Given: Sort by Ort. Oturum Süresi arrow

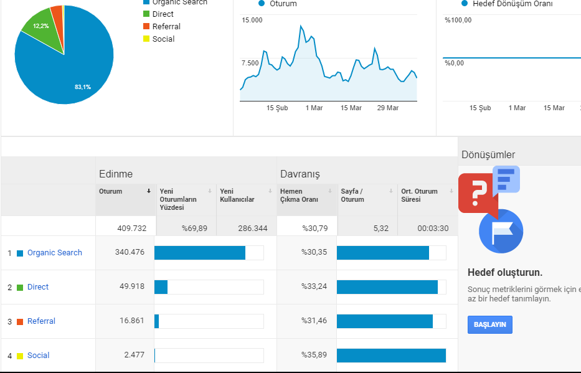Looking at the screenshot, I should 451,191.
